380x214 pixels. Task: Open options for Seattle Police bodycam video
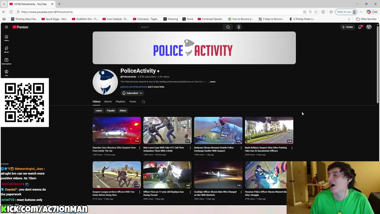241,148
